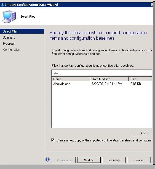The image size is (155, 169).
Task: Click the blue help question mark icon
Action: click(x=47, y=159)
